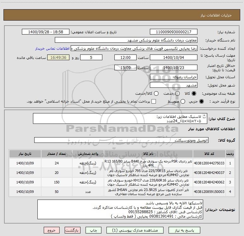Select the خدمت radio button
Screen dimensions: 244x236
point(177,93)
